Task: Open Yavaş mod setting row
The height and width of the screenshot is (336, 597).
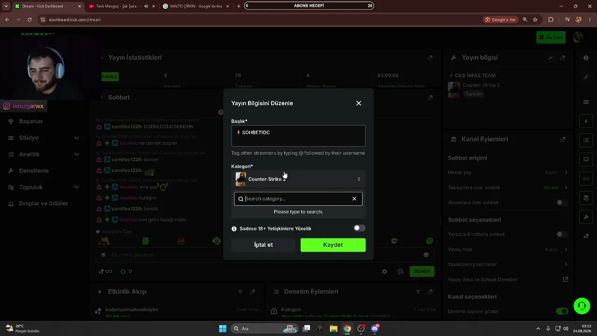Action: point(508,249)
